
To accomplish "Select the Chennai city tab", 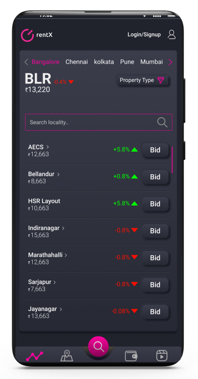I will 77,62.
